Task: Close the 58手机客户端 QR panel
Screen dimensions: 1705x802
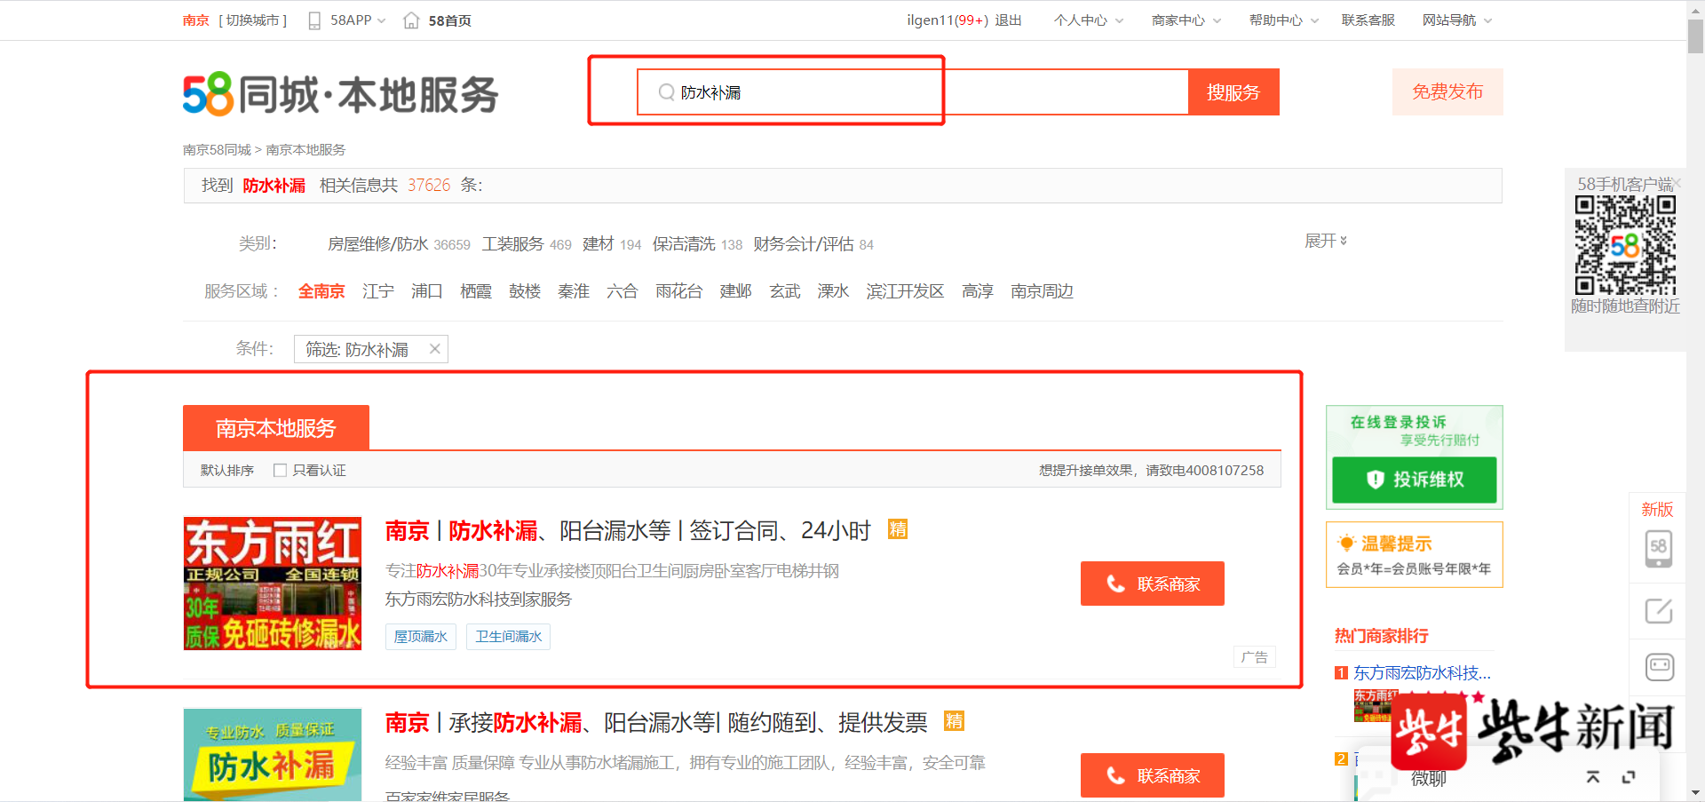Action: click(1677, 183)
